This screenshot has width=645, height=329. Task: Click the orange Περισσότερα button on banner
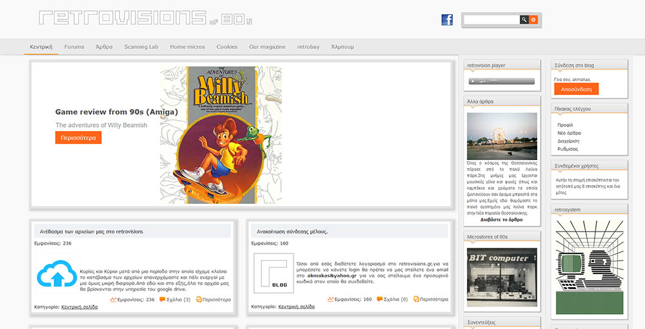pyautogui.click(x=78, y=138)
